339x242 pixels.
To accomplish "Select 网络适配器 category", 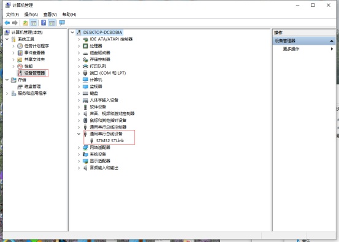I will [100, 148].
